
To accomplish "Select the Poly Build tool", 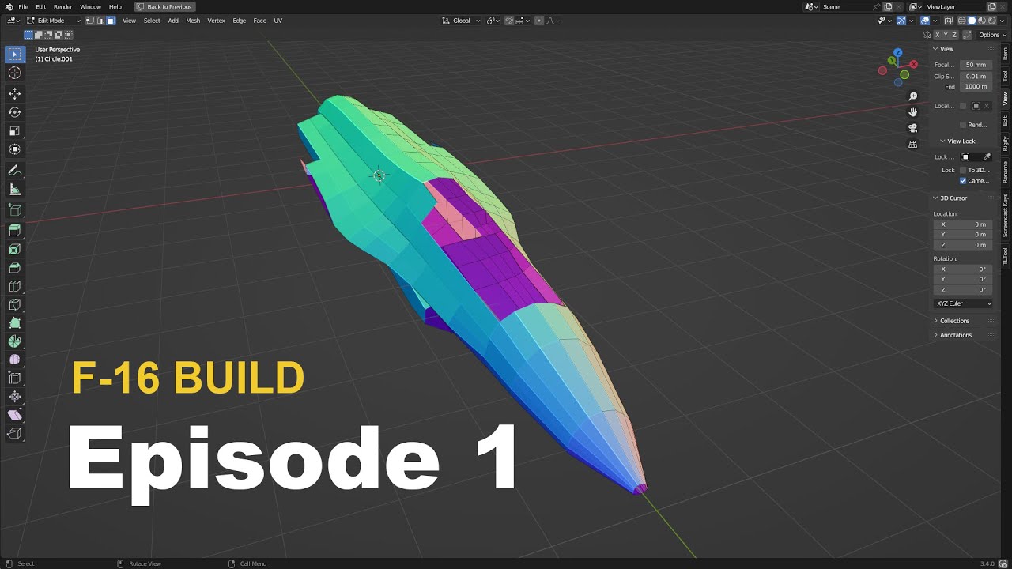I will pos(14,323).
